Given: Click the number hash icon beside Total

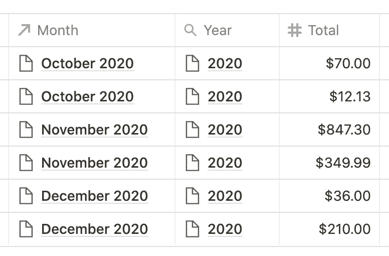Looking at the screenshot, I should point(294,30).
